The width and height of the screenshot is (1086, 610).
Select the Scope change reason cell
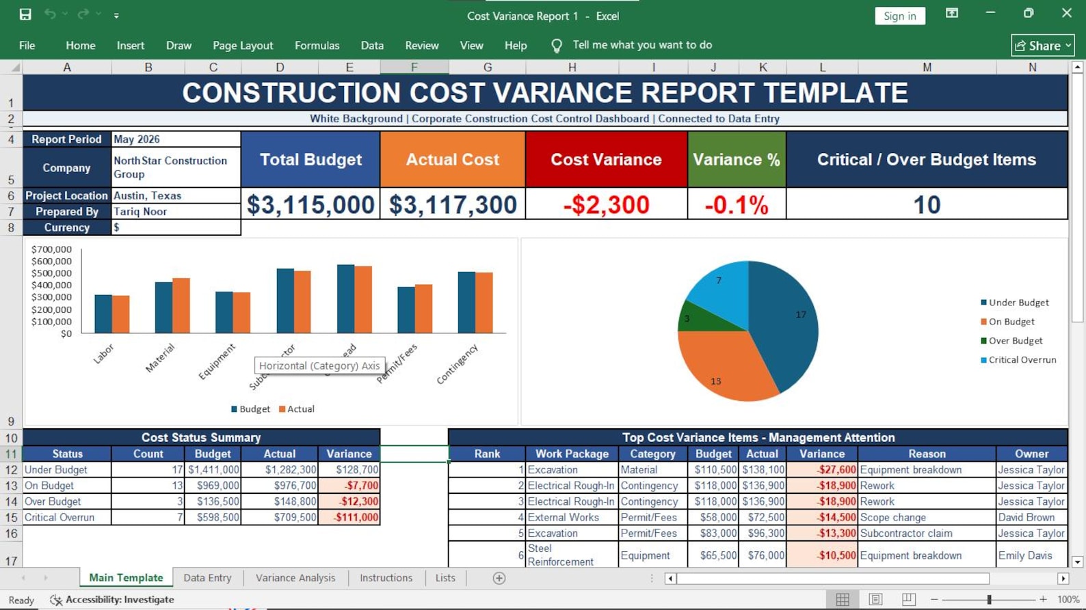coord(927,518)
